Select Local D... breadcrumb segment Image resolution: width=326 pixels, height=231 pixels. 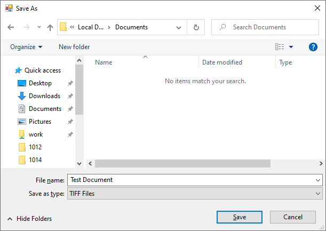[91, 27]
